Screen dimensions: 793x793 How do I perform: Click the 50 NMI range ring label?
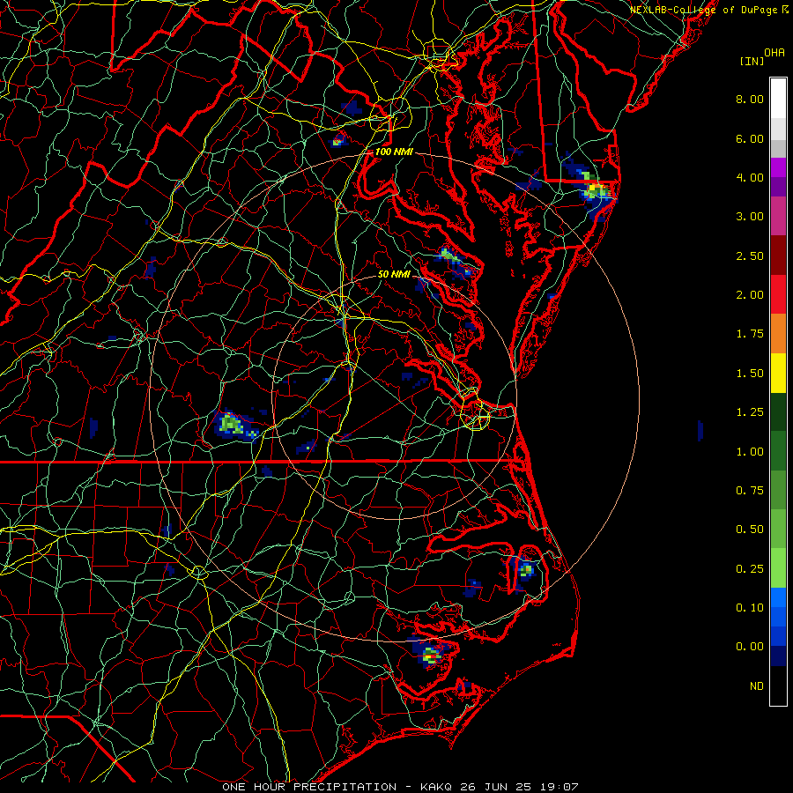click(x=394, y=275)
